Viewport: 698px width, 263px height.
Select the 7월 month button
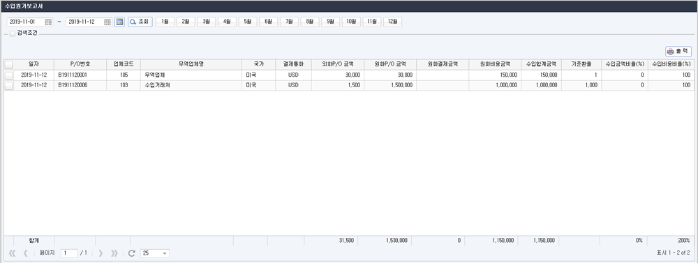pos(289,22)
